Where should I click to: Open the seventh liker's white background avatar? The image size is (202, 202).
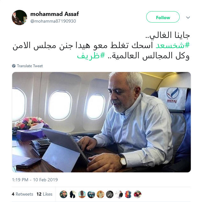click(x=119, y=194)
